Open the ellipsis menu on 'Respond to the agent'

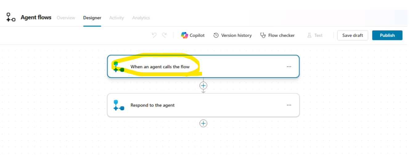click(289, 105)
